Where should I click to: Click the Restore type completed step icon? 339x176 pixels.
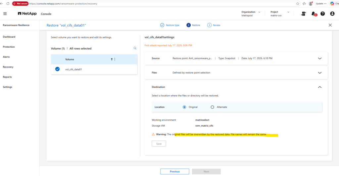[x=162, y=25]
